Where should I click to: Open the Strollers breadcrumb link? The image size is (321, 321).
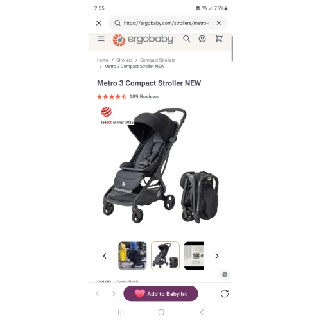click(x=125, y=60)
